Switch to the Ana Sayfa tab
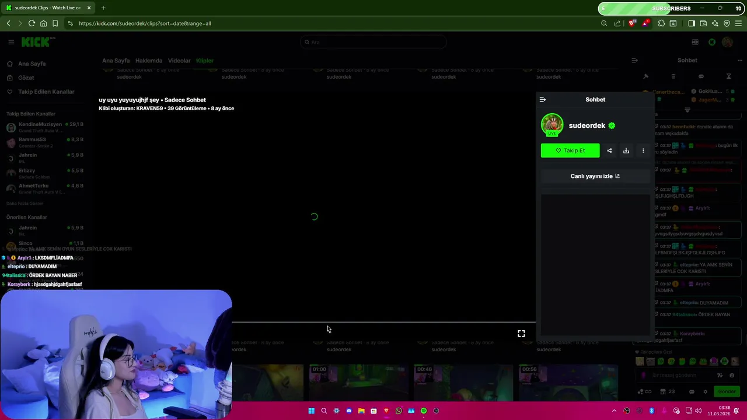The image size is (747, 420). click(x=116, y=61)
